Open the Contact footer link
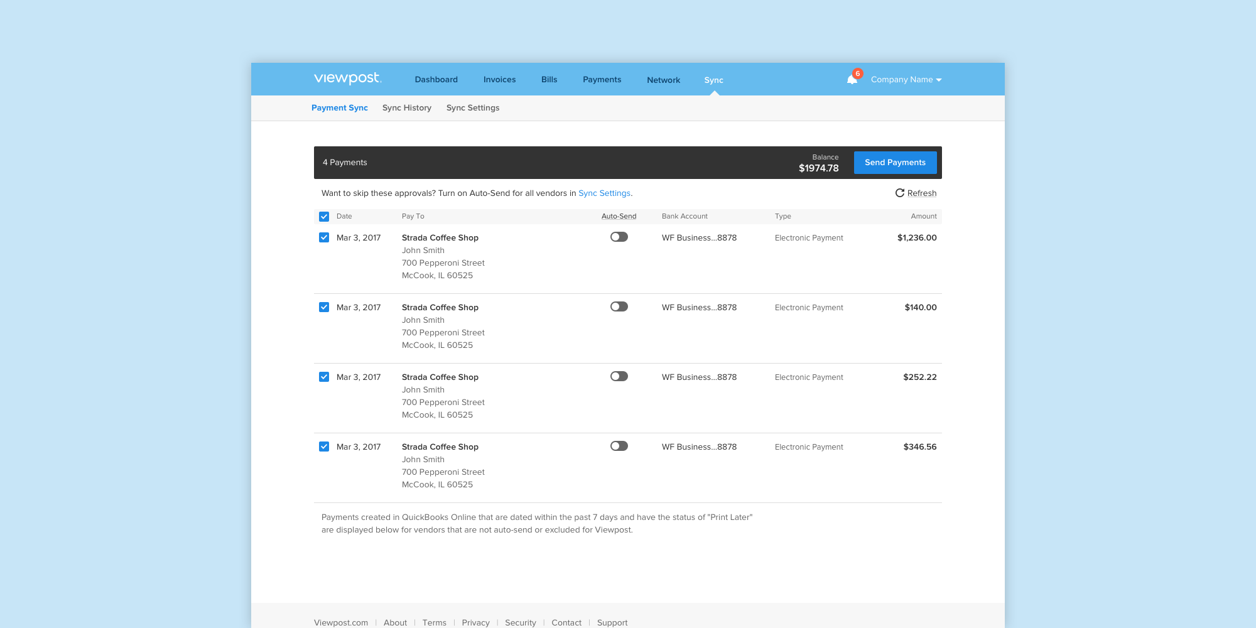 (x=566, y=623)
